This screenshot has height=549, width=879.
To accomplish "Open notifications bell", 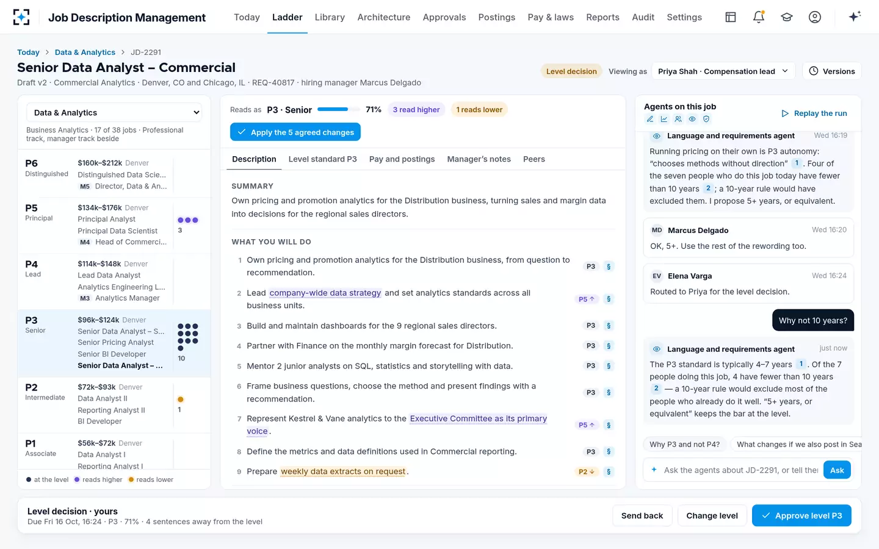I will [x=759, y=17].
